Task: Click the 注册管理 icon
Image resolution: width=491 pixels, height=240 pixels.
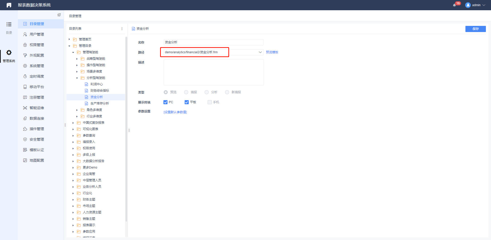Action: pyautogui.click(x=25, y=97)
